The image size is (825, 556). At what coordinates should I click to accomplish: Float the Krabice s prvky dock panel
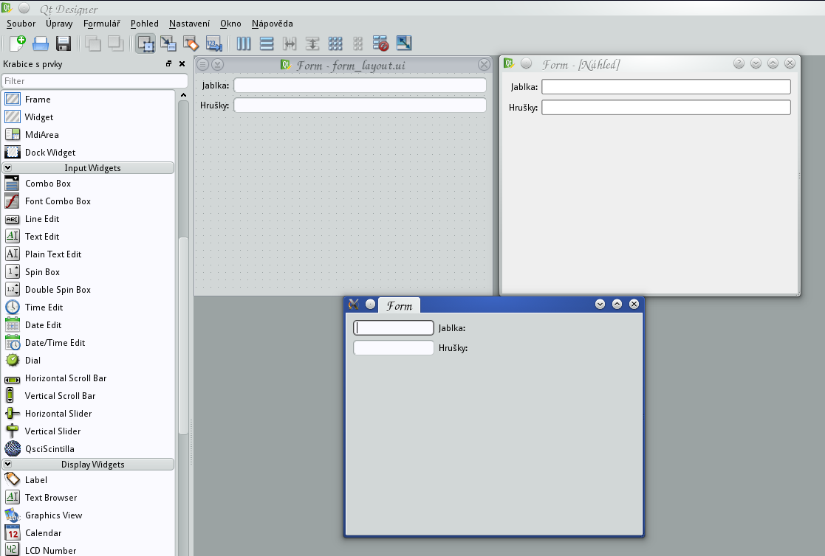[169, 63]
